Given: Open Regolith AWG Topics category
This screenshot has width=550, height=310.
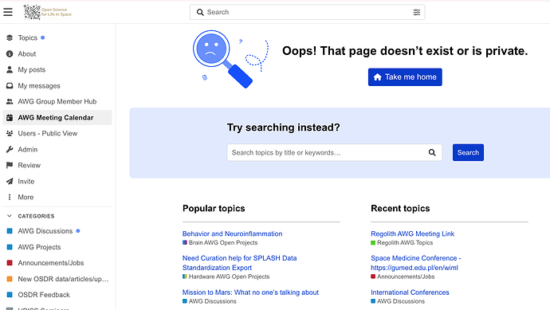Looking at the screenshot, I should pyautogui.click(x=402, y=243).
